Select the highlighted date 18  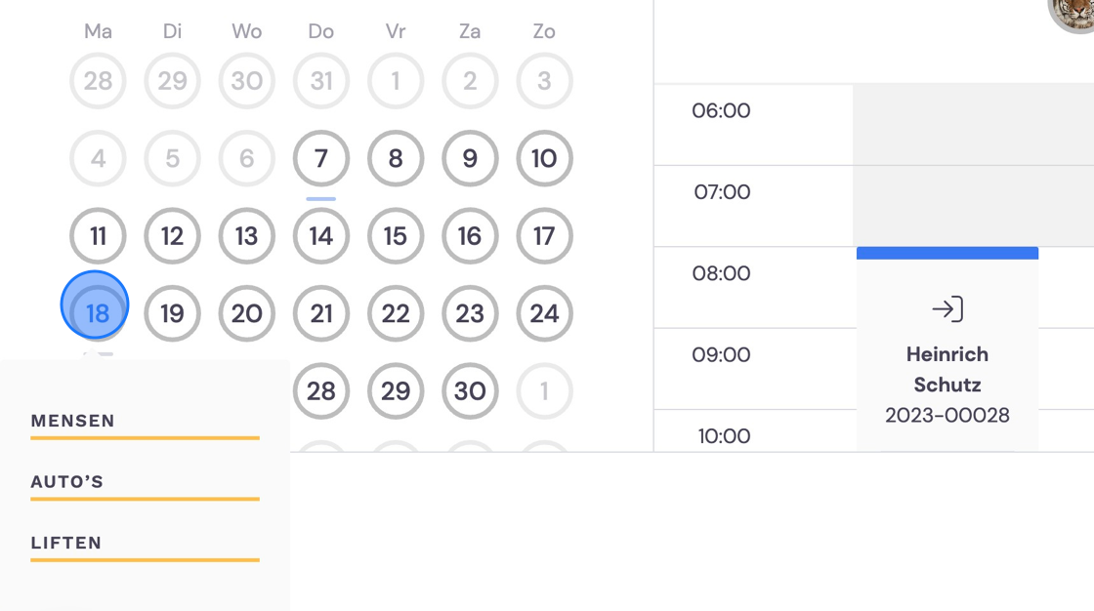[95, 305]
